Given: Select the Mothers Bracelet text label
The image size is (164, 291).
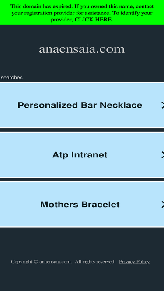Looking at the screenshot, I should click(80, 205).
